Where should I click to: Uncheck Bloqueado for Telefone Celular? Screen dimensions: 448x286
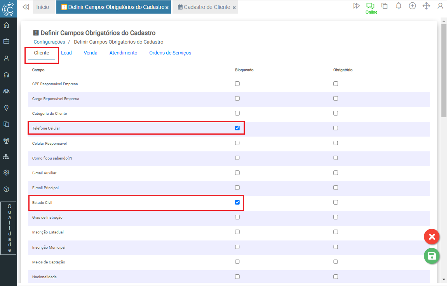point(237,128)
